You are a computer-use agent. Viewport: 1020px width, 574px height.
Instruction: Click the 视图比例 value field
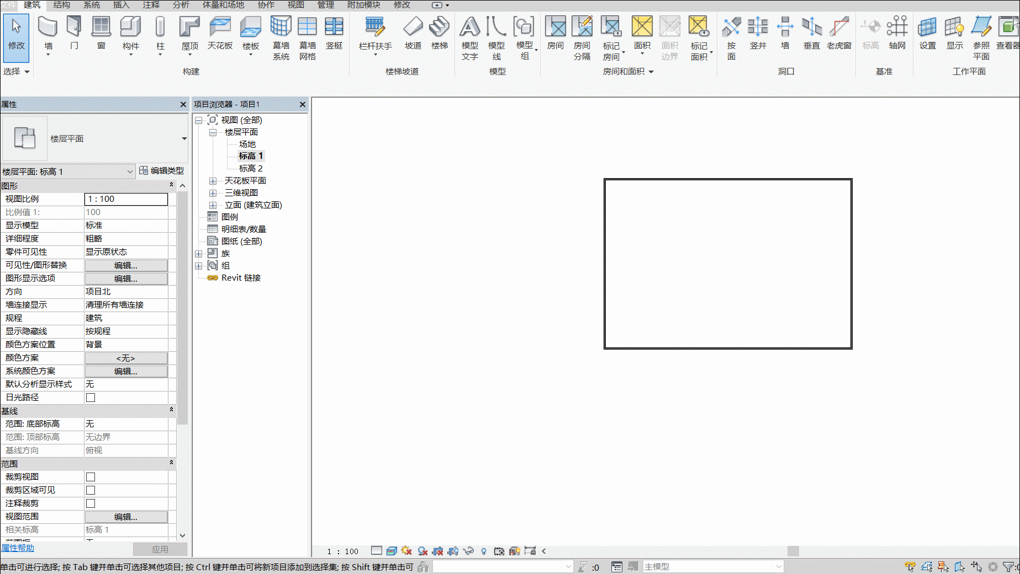[126, 199]
